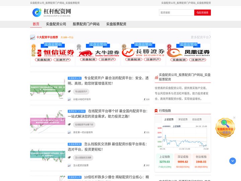The height and width of the screenshot is (181, 241).
Task: Click tag icon beside 怎么找股民交流群 pill
Action: 69,158
